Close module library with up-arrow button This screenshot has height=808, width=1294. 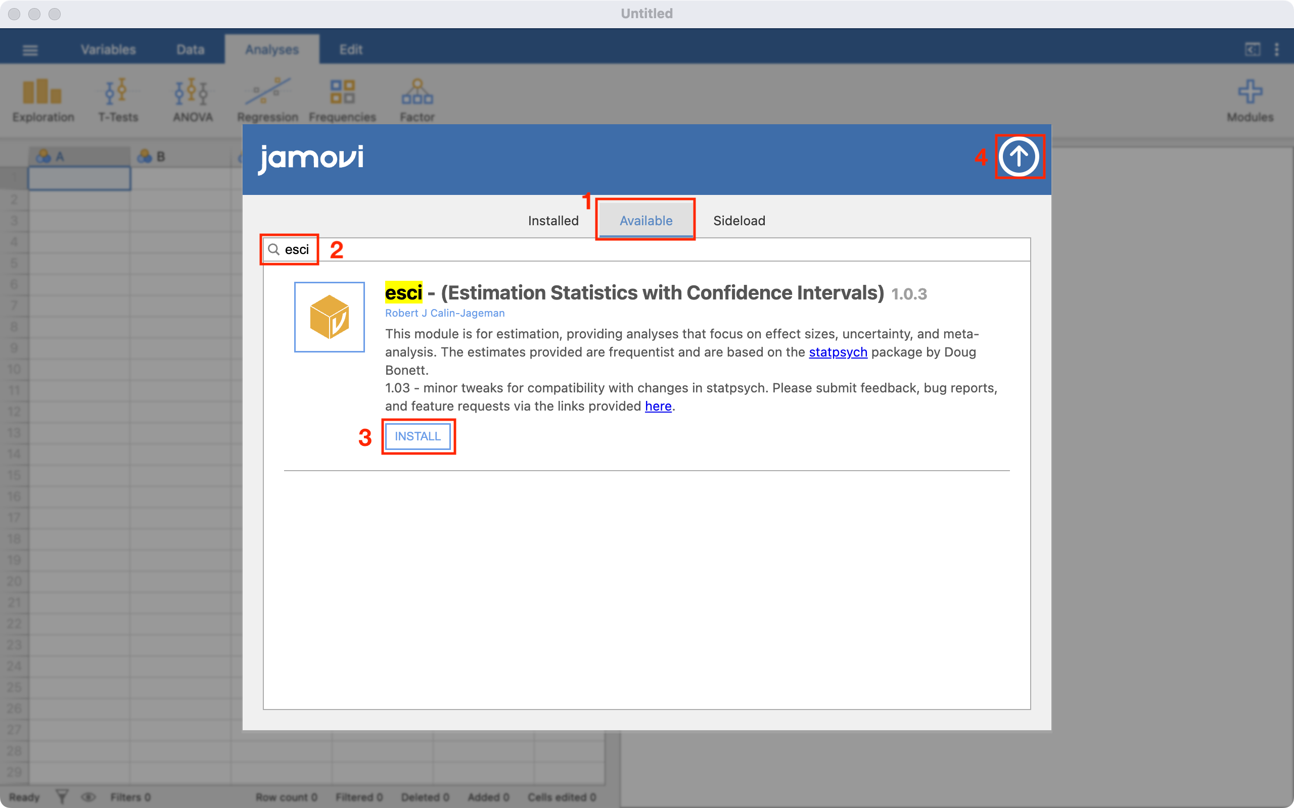pos(1019,157)
